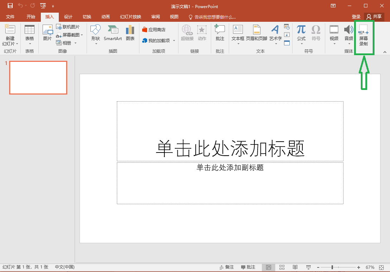This screenshot has width=390, height=272.
Task: Open the Customize Quick Access Toolbar dropdown
Action: pos(53,6)
